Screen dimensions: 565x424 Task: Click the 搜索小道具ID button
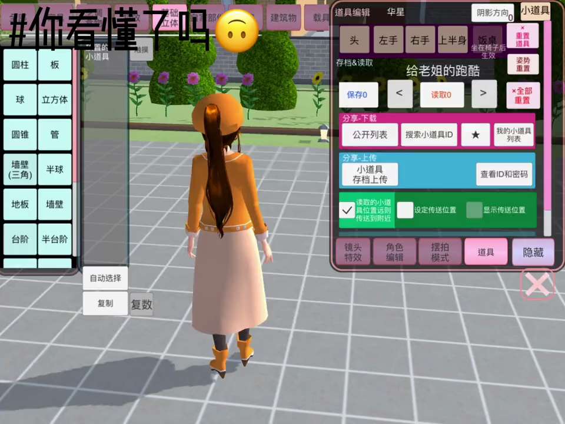(x=428, y=135)
